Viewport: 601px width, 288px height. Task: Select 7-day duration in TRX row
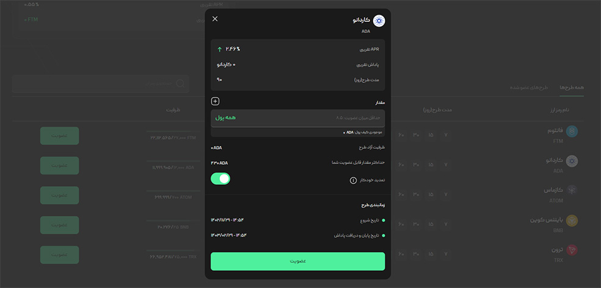point(445,254)
